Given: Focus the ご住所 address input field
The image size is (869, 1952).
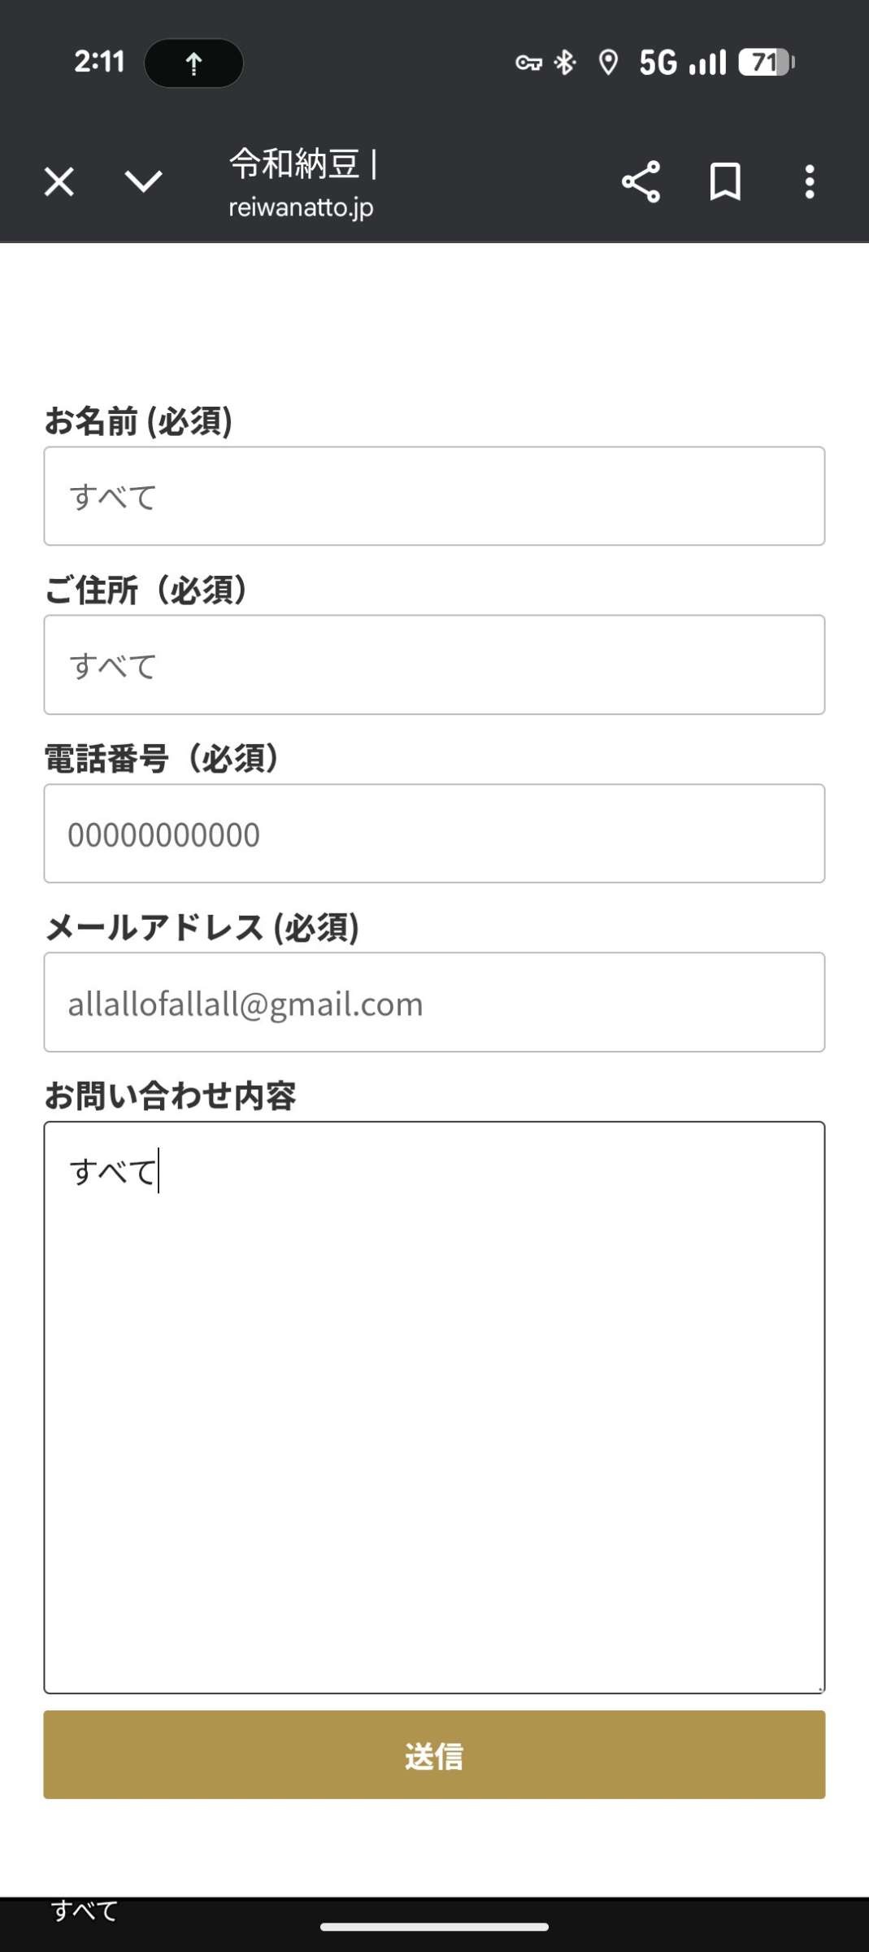Looking at the screenshot, I should (x=434, y=665).
